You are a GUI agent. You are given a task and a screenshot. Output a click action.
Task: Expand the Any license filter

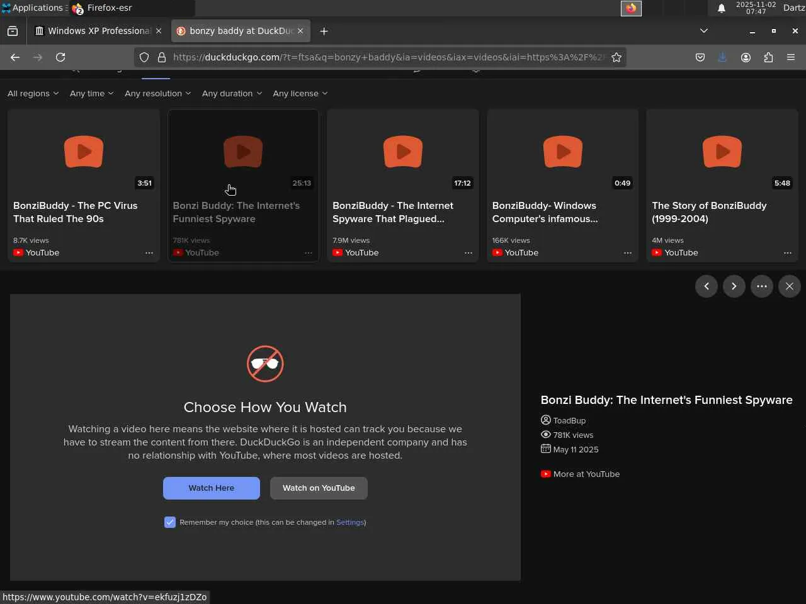point(300,93)
